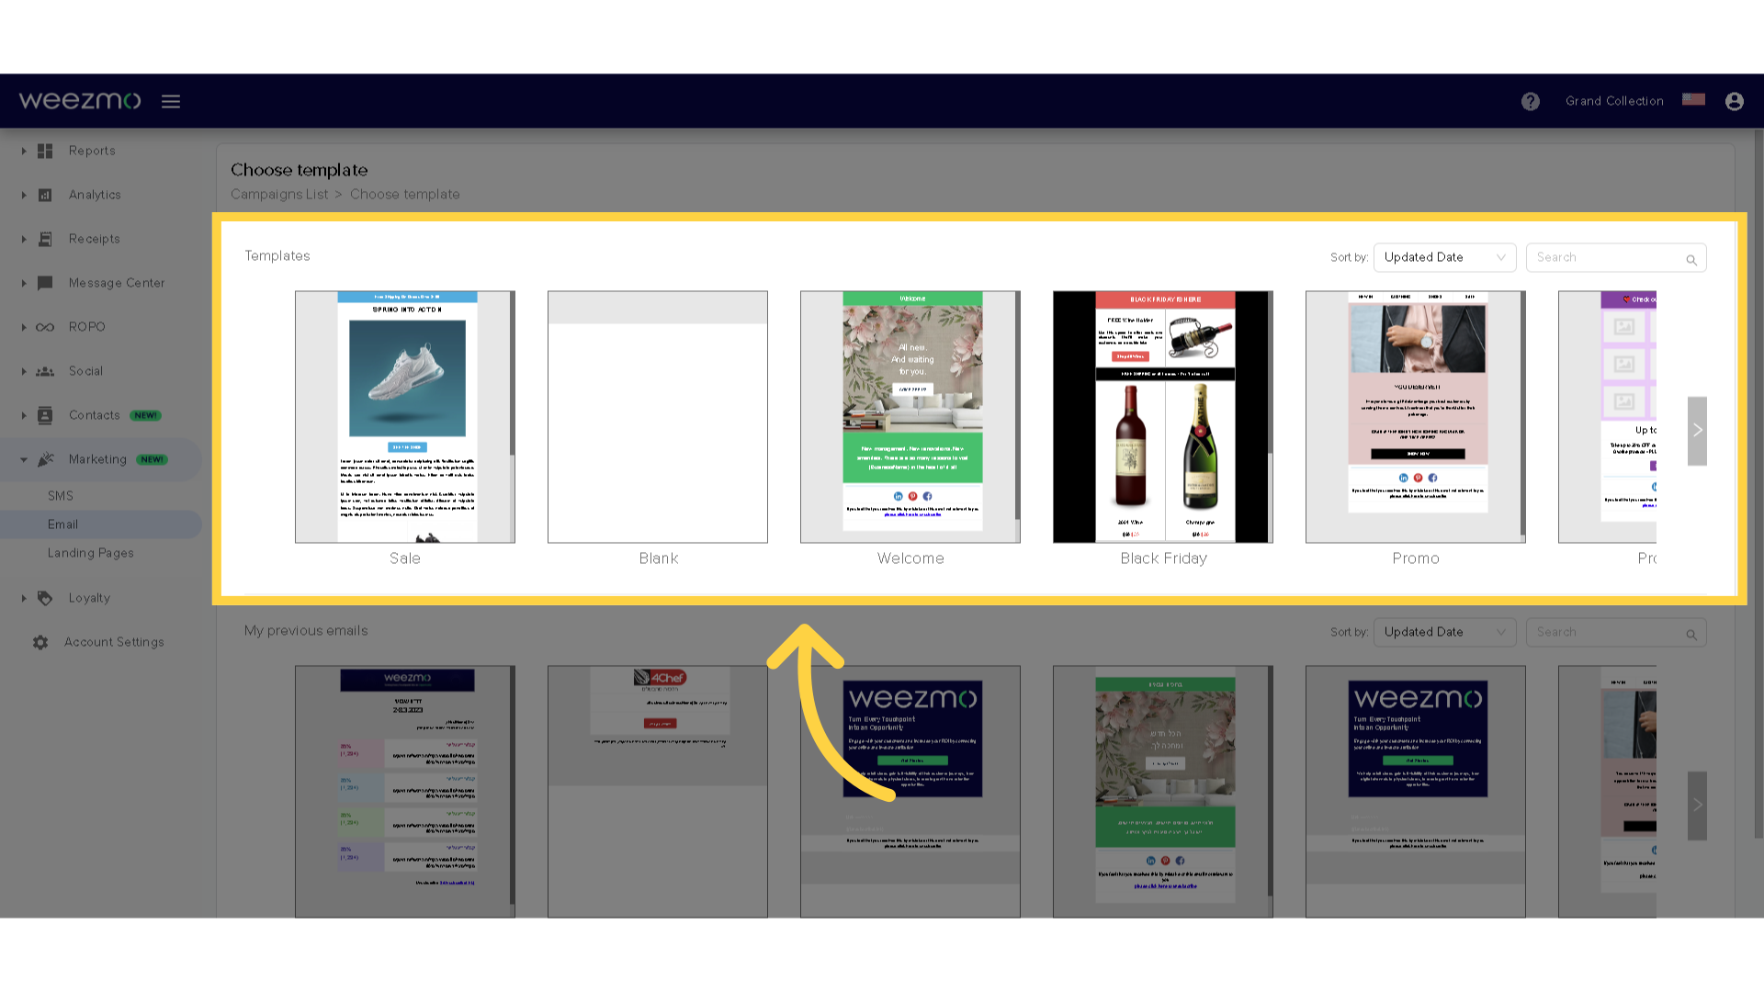Choose the Blank template

[x=658, y=417]
